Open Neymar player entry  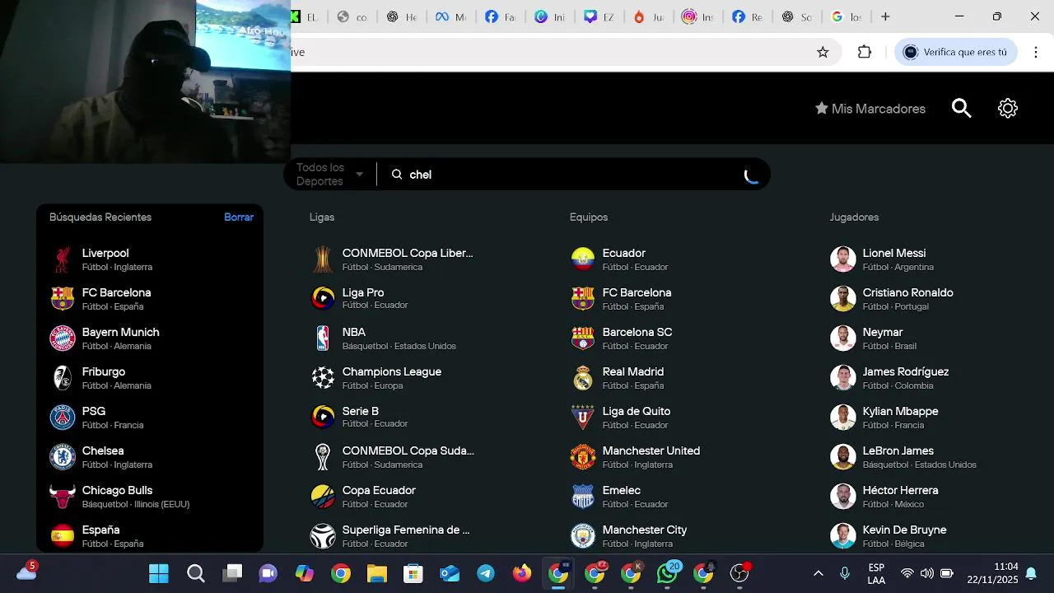[932, 339]
